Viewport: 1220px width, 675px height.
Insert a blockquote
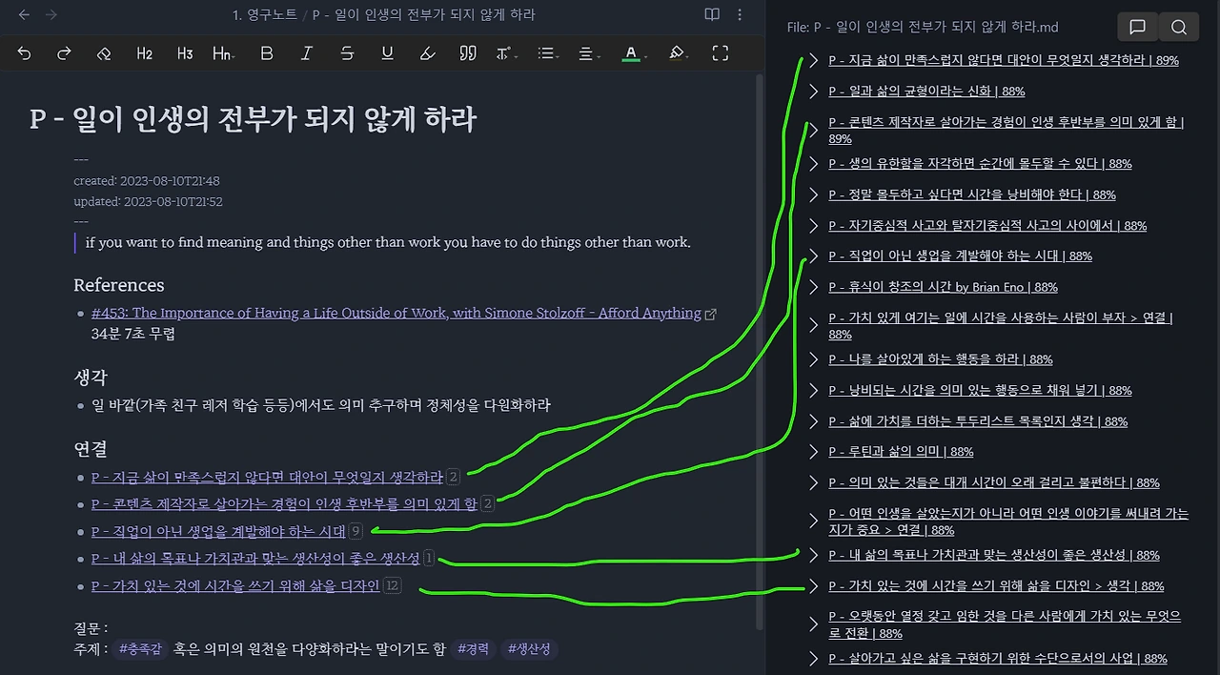tap(468, 53)
